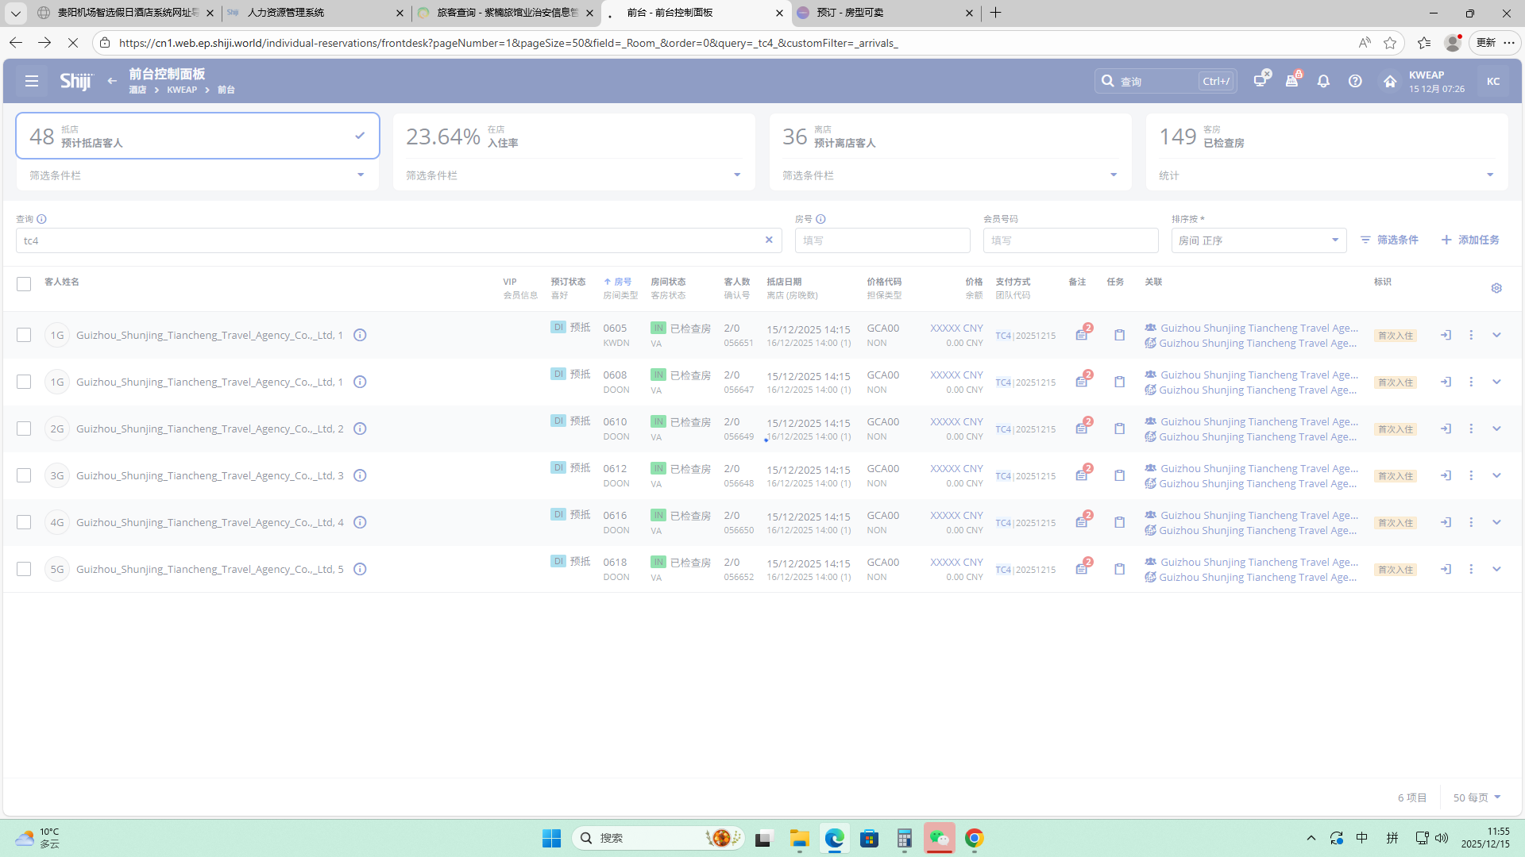
Task: Click the notification bell icon
Action: pyautogui.click(x=1323, y=81)
